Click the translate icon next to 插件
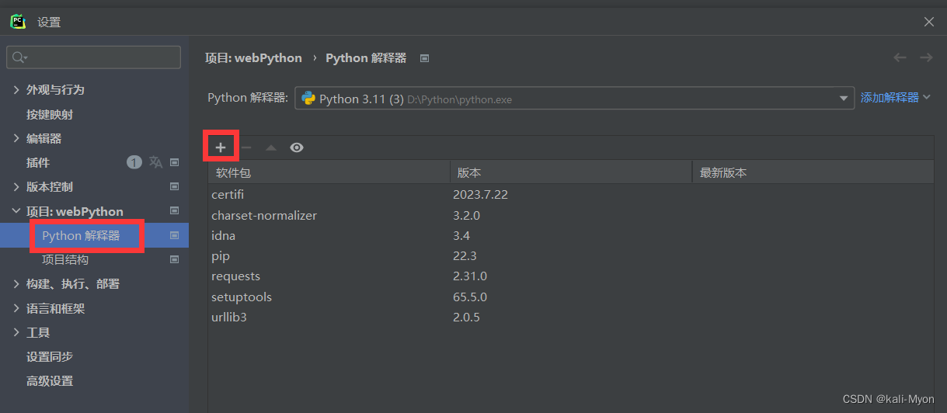Image resolution: width=947 pixels, height=413 pixels. click(156, 162)
